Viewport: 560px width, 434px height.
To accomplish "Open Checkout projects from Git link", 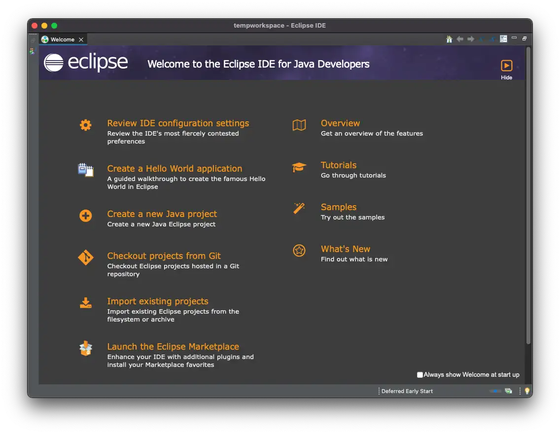I will (164, 256).
